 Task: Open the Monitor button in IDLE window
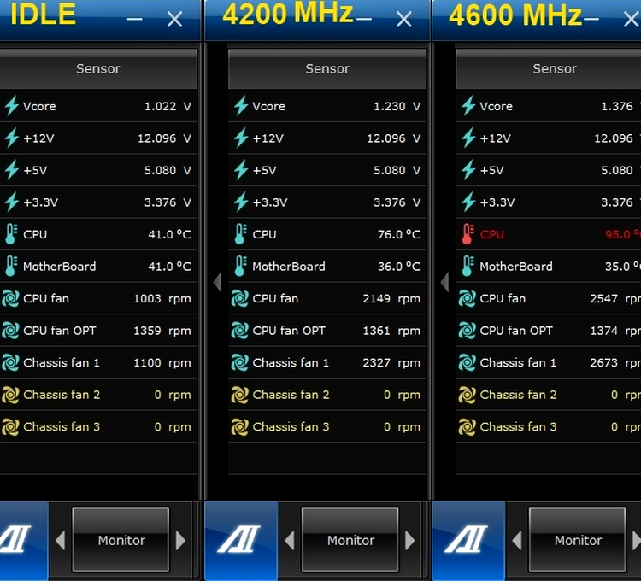[x=121, y=540]
